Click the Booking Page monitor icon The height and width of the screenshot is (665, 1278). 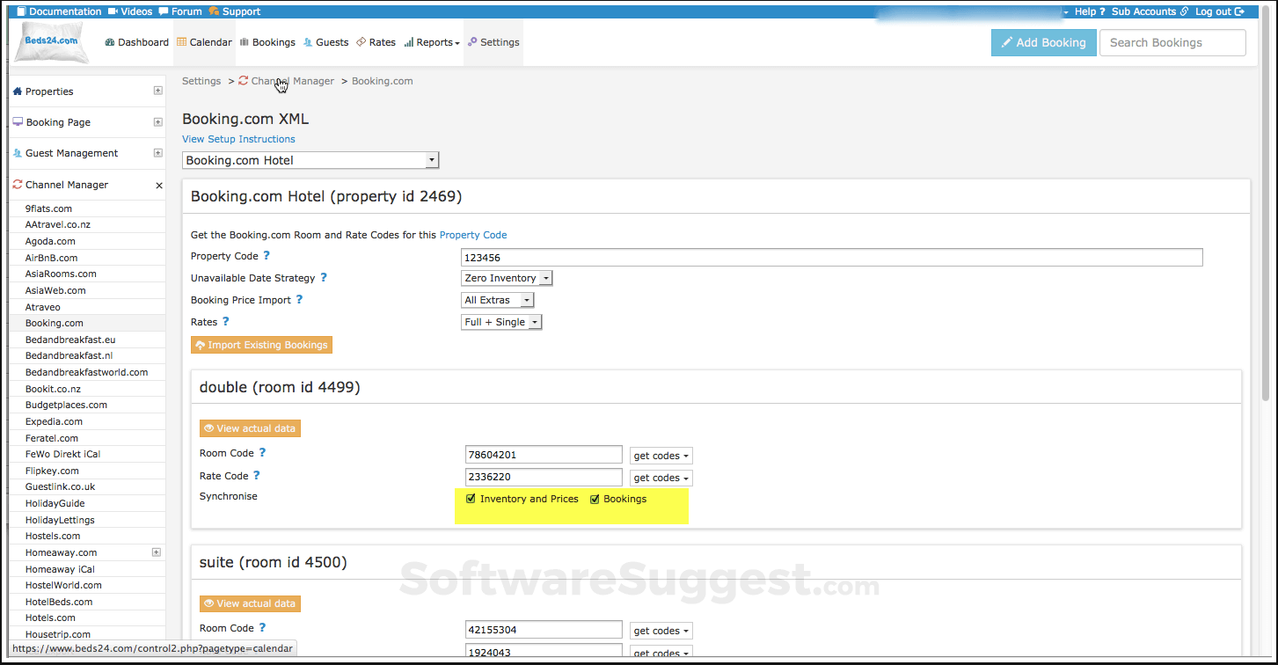(18, 122)
